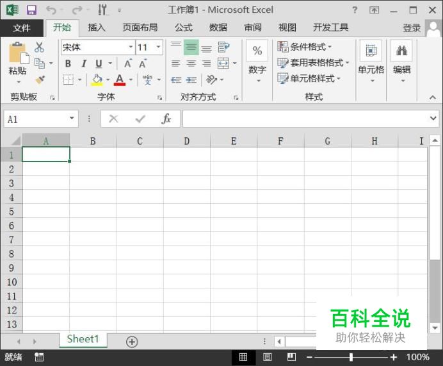Toggle Bottom Align button
The width and height of the screenshot is (443, 366).
pyautogui.click(x=207, y=47)
